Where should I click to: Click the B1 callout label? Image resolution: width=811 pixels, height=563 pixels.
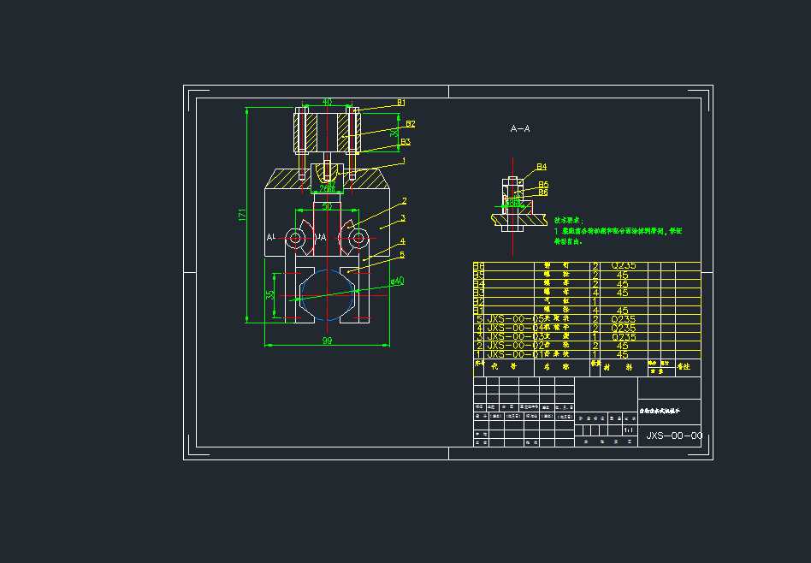point(401,103)
